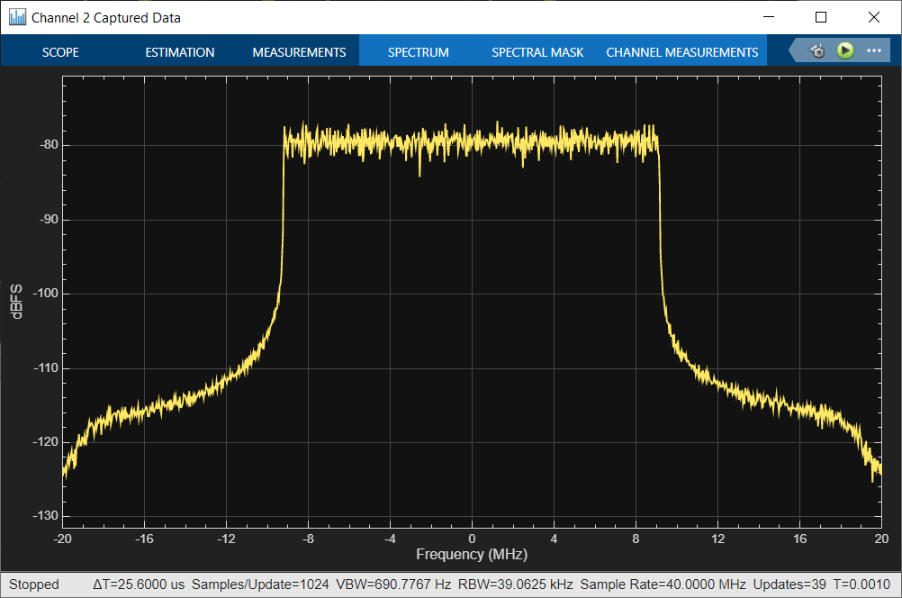Close the Channel 2 Captured Data window
This screenshot has width=902, height=598.
click(873, 17)
